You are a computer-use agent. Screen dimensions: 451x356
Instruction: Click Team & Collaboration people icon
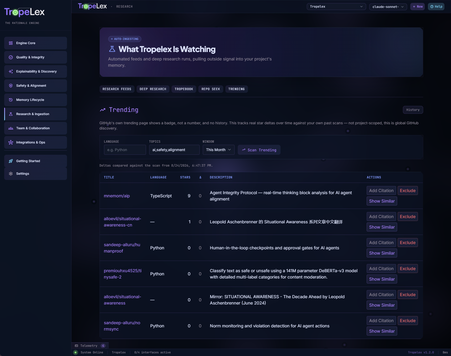pyautogui.click(x=11, y=128)
